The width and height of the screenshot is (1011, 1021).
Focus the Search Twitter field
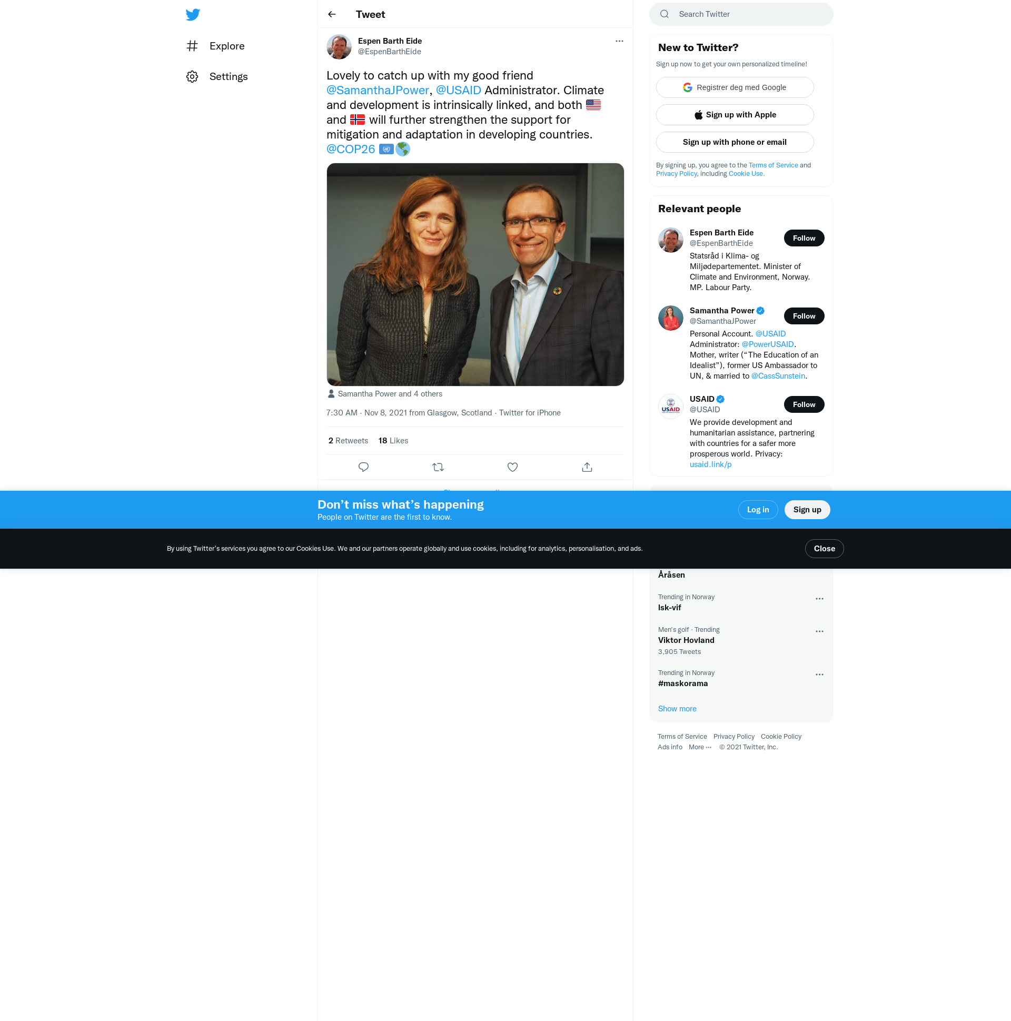point(741,14)
